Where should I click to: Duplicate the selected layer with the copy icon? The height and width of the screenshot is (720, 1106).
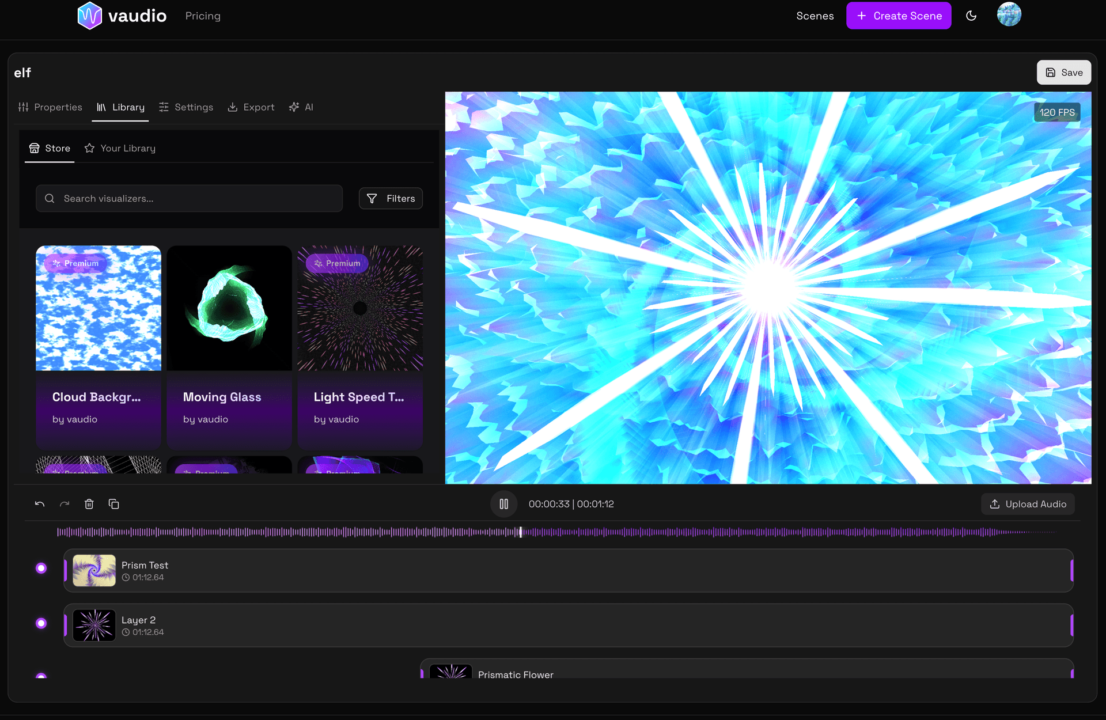point(113,503)
